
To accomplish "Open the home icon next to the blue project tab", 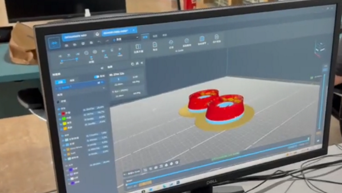I will [x=97, y=34].
